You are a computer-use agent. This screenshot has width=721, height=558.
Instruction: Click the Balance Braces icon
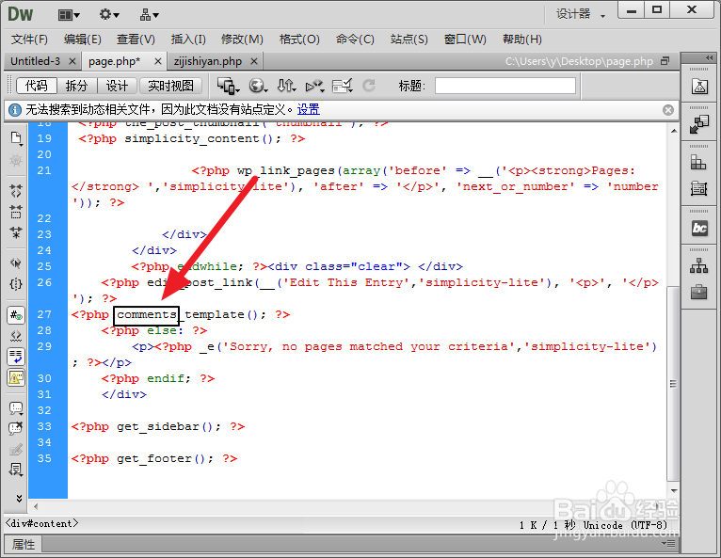16,284
